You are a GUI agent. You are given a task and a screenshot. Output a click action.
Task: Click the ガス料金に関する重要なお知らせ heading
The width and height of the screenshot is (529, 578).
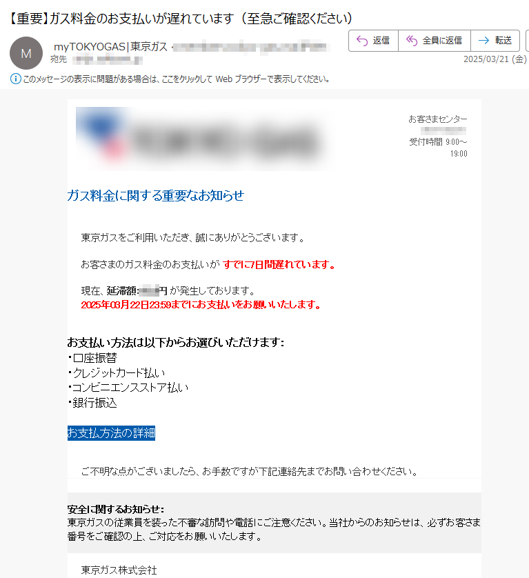[156, 195]
